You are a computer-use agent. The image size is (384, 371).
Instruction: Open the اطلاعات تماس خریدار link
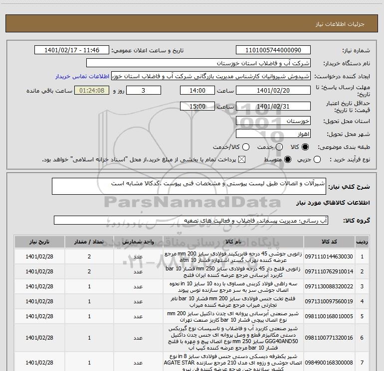coord(82,76)
